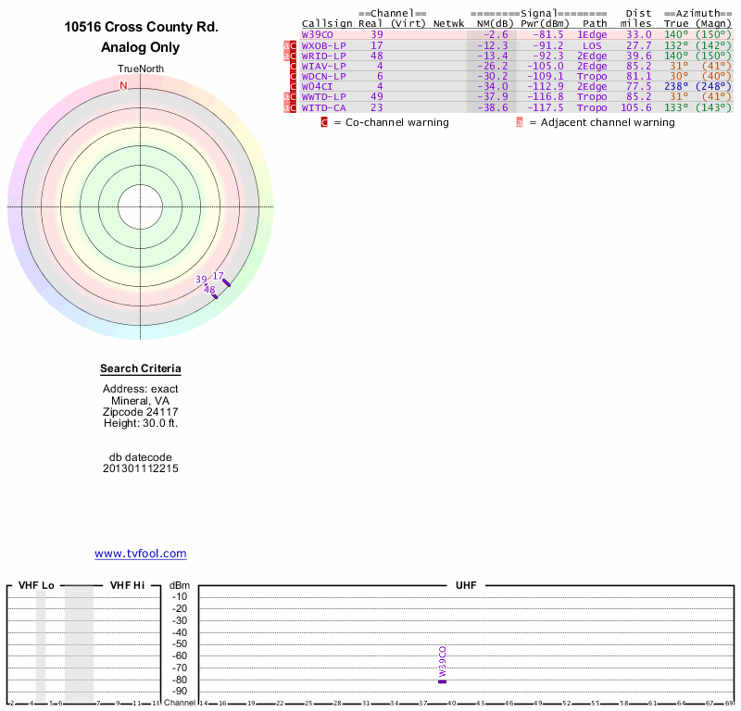Click the WWTD-LP callsign entry
741x711 pixels.
click(324, 97)
